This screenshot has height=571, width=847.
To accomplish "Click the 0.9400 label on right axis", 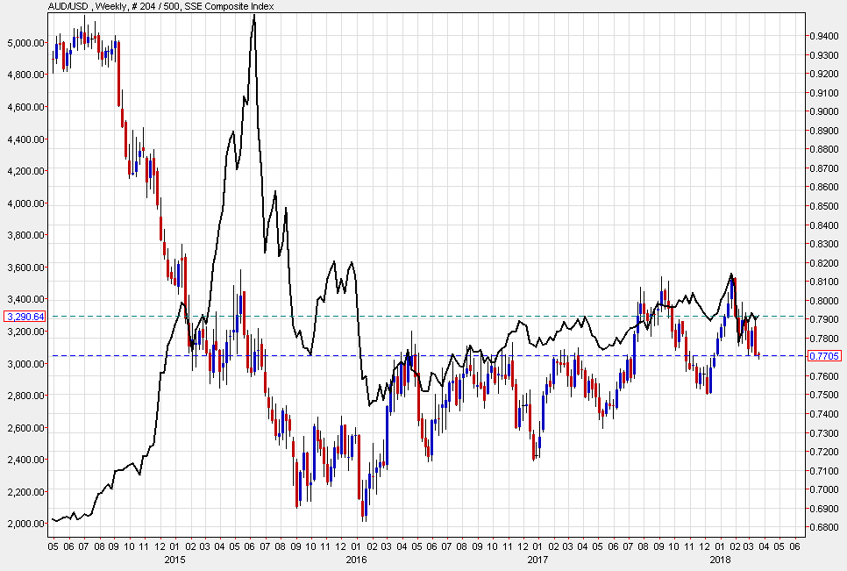I will point(826,36).
